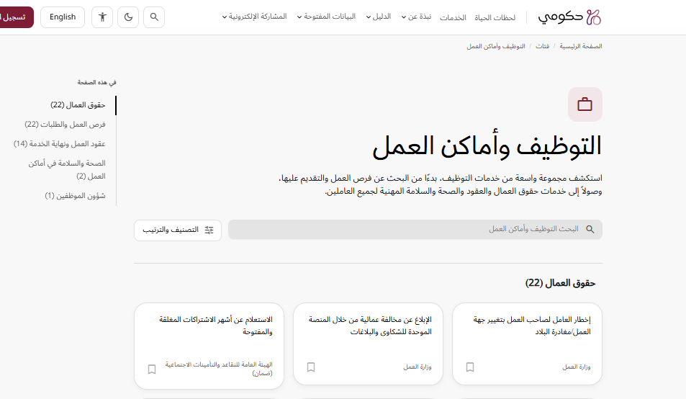Image resolution: width=686 pixels, height=399 pixels.
Task: Click الهيئة العامة للتقاعد label
Action: pyautogui.click(x=219, y=369)
